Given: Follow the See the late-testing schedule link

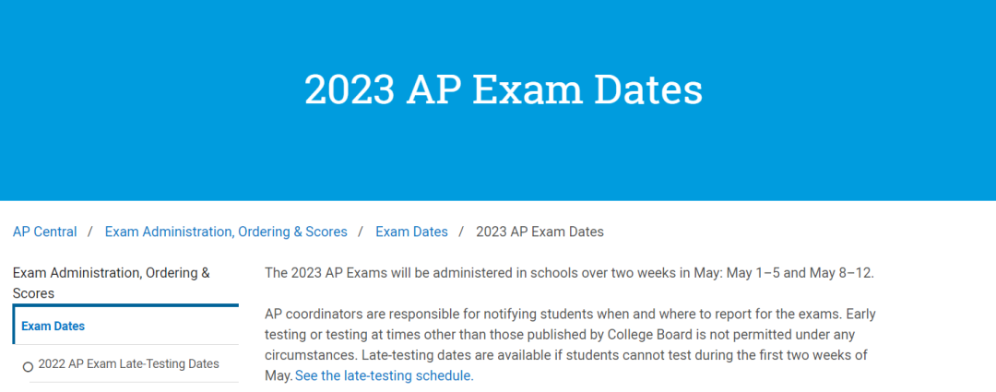Looking at the screenshot, I should [x=384, y=375].
